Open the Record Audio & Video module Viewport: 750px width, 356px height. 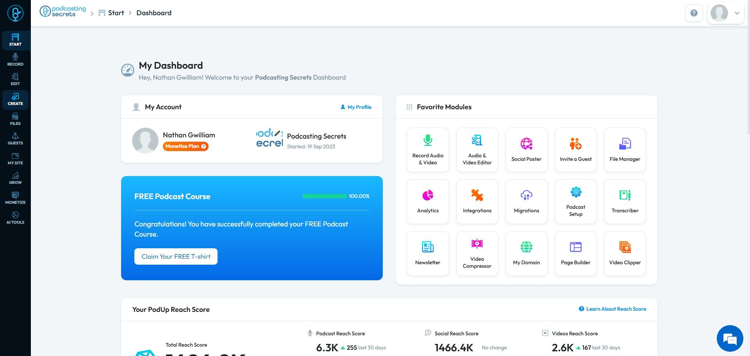coord(428,150)
